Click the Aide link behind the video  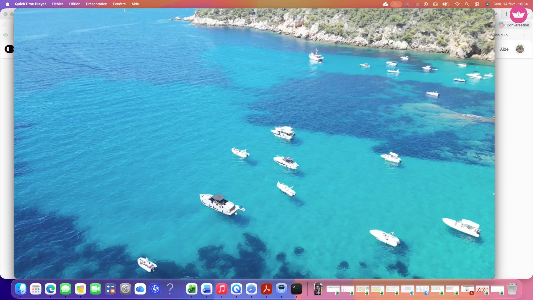[x=504, y=49]
